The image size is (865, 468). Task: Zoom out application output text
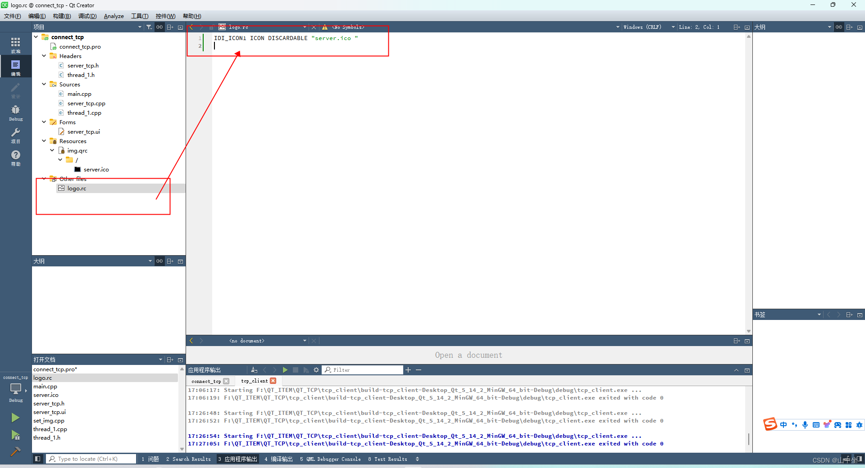(x=419, y=370)
